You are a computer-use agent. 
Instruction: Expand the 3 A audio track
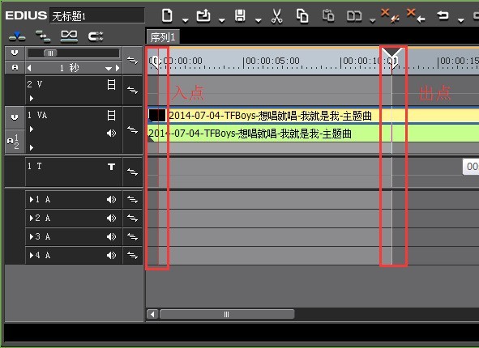click(31, 236)
